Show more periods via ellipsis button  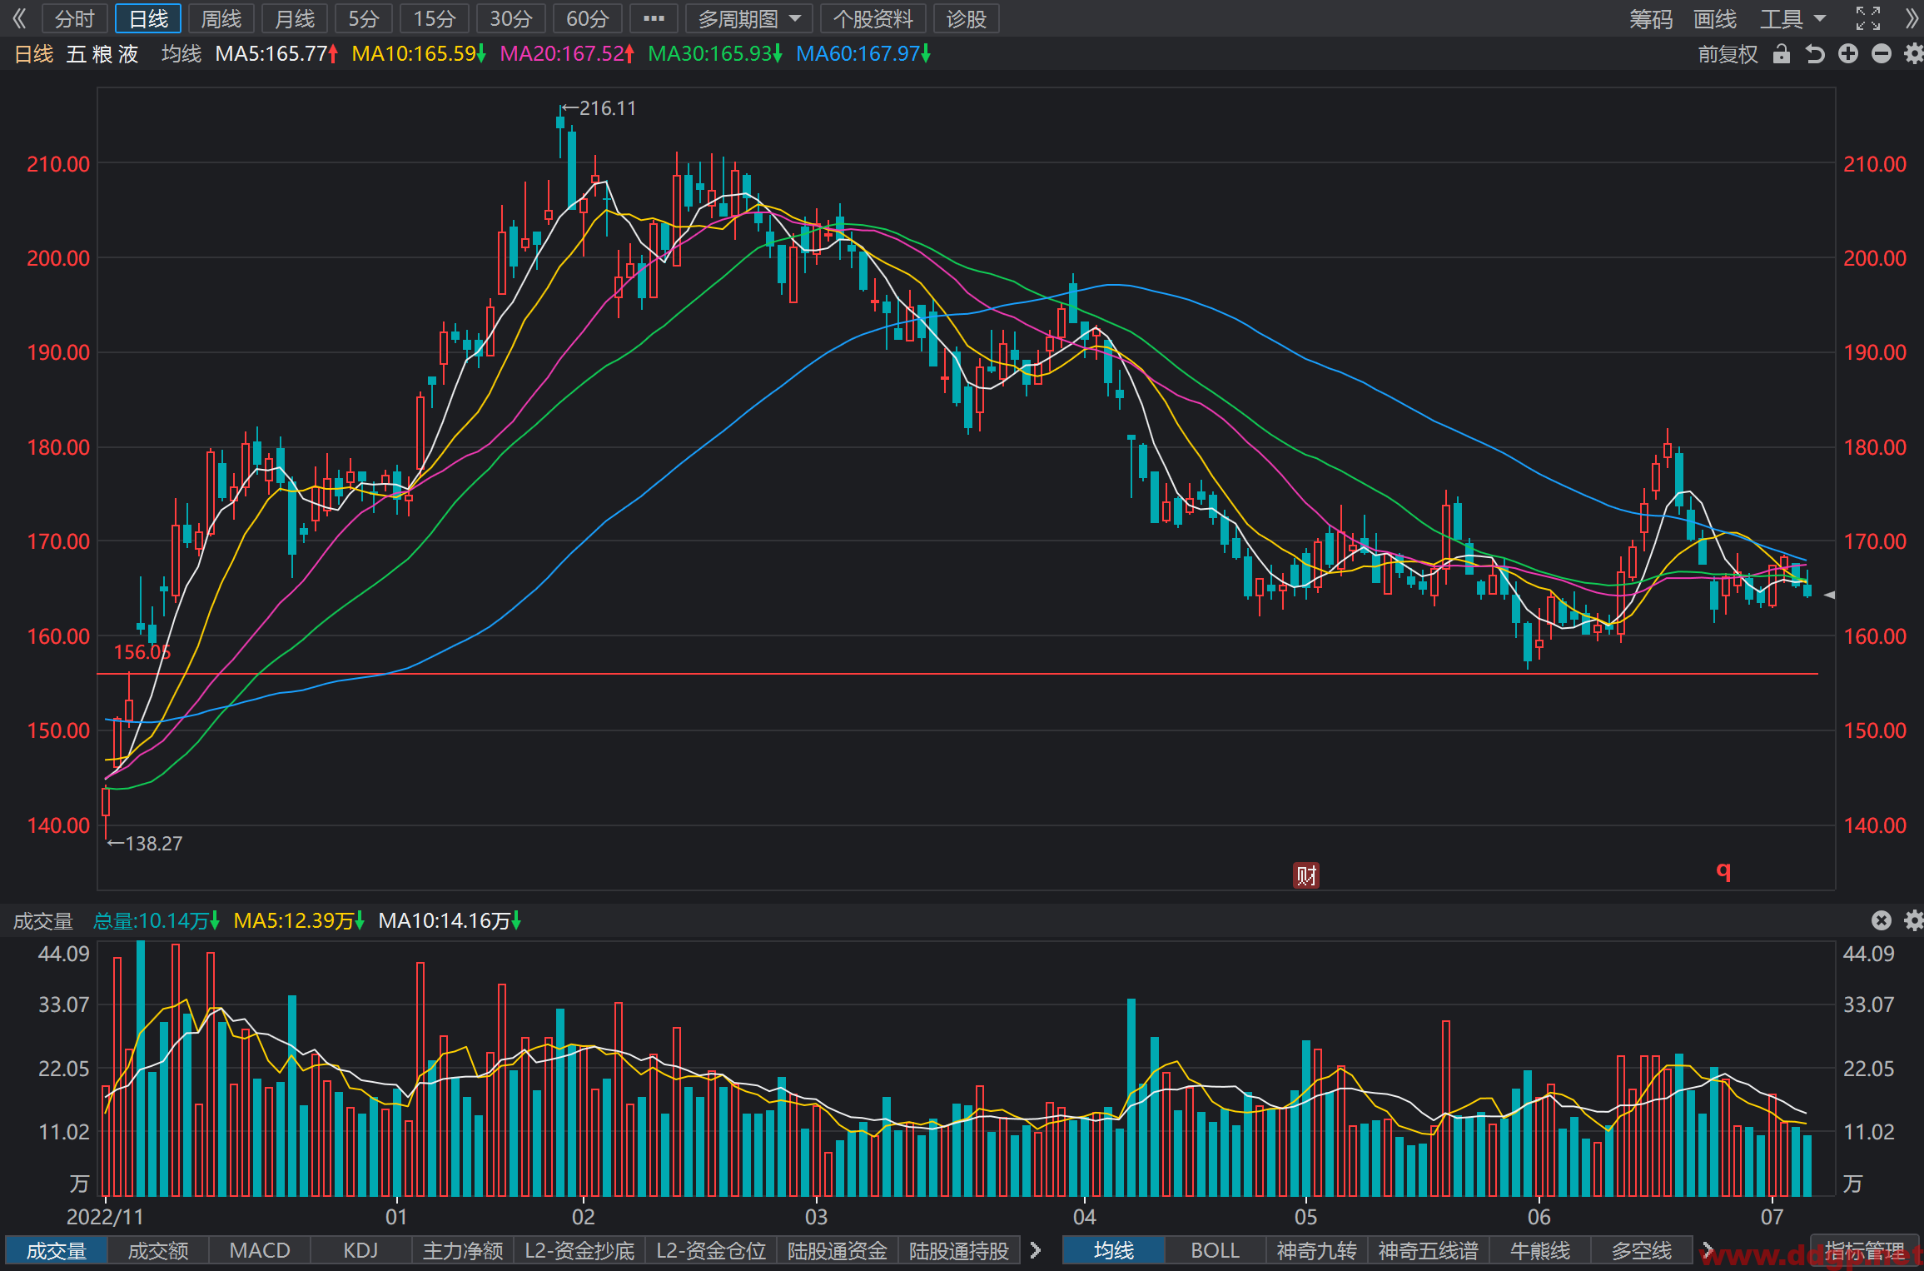tap(654, 18)
